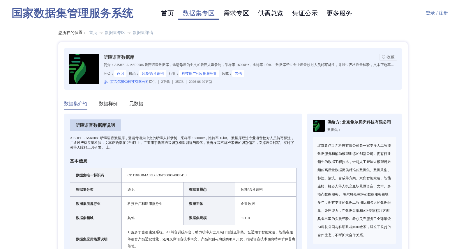Click the 音频/语音识别 cell in the table

pos(252,189)
